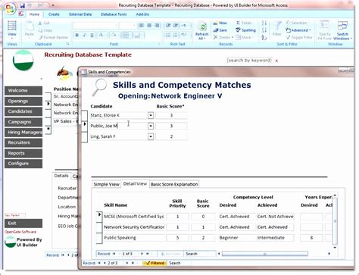
Task: Open the Database Tools ribbon tab
Action: click(114, 14)
